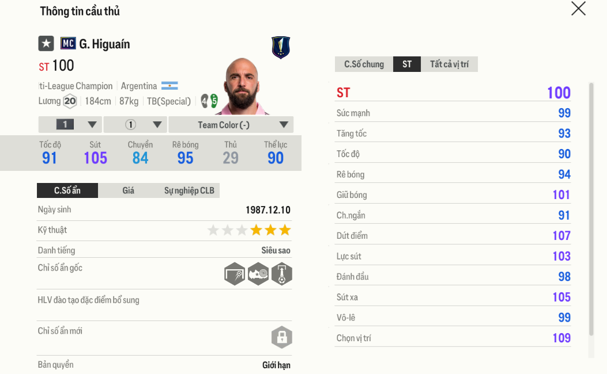Select the MC position badge beside player name

click(x=67, y=43)
